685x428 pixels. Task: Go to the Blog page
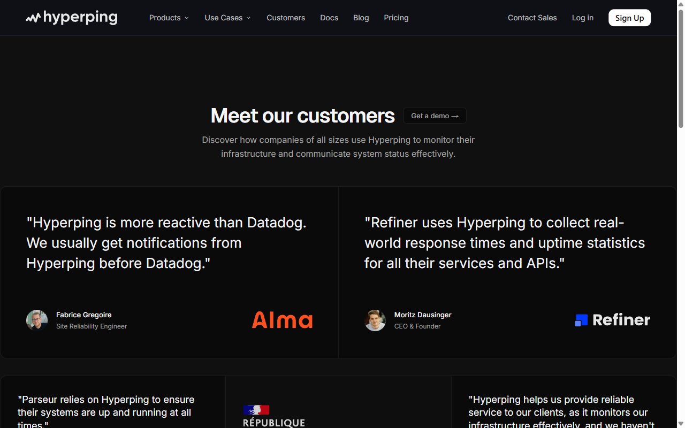pyautogui.click(x=361, y=18)
